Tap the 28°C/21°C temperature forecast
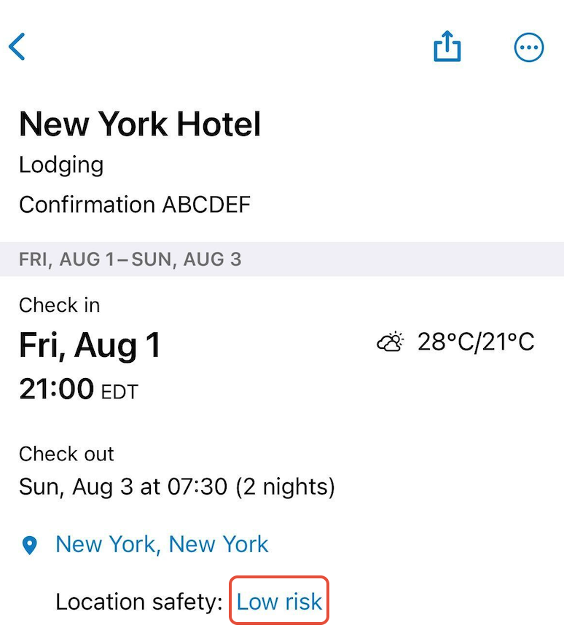Viewport: 564px width, 641px height. coord(476,342)
